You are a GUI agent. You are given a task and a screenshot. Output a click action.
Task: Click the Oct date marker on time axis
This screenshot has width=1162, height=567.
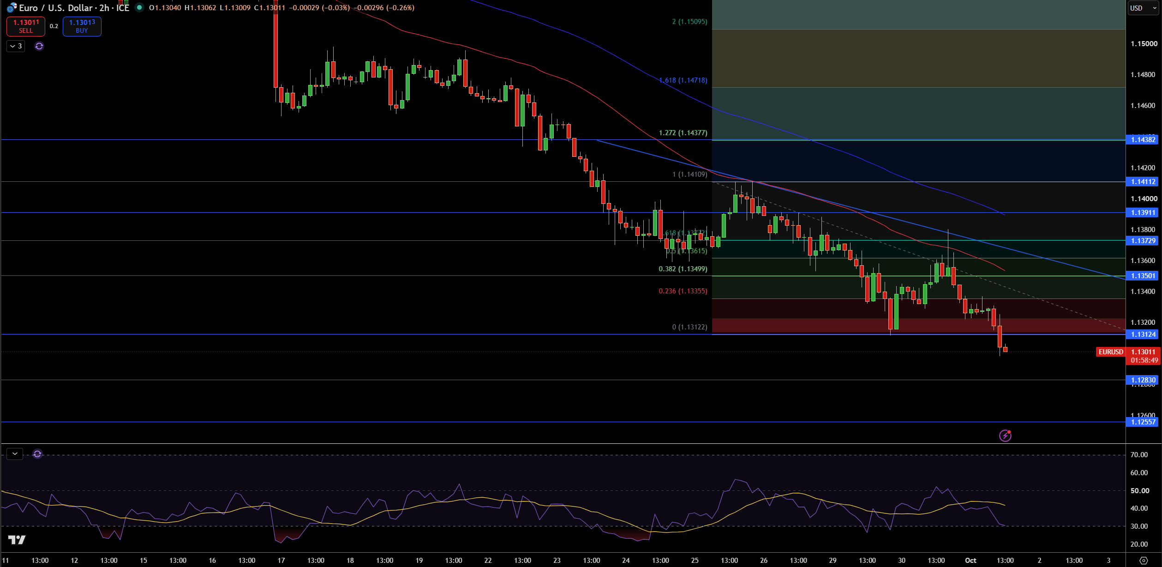coord(970,561)
